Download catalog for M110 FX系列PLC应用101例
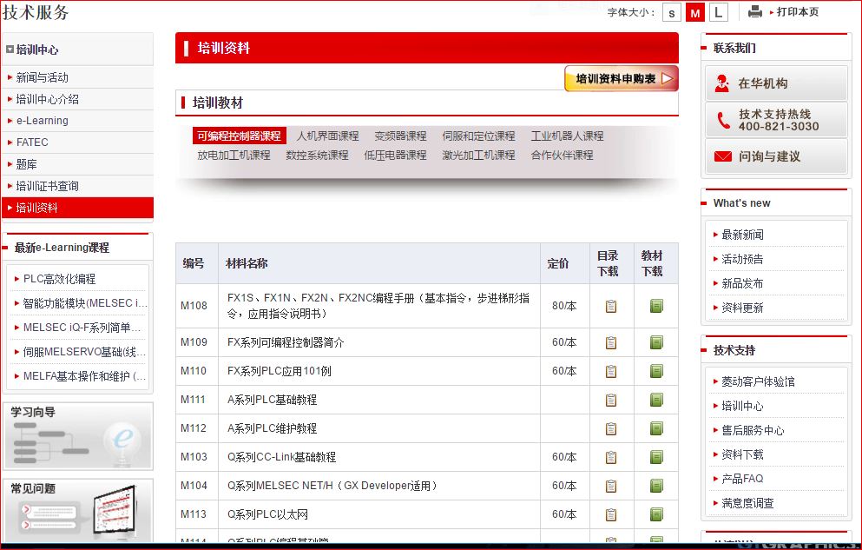862x550 pixels. pos(611,371)
